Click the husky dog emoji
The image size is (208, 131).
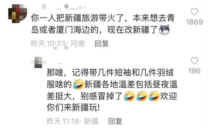point(164,30)
